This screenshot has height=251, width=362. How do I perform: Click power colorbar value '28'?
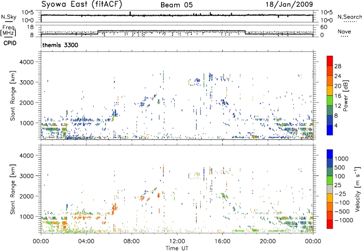[338, 66]
